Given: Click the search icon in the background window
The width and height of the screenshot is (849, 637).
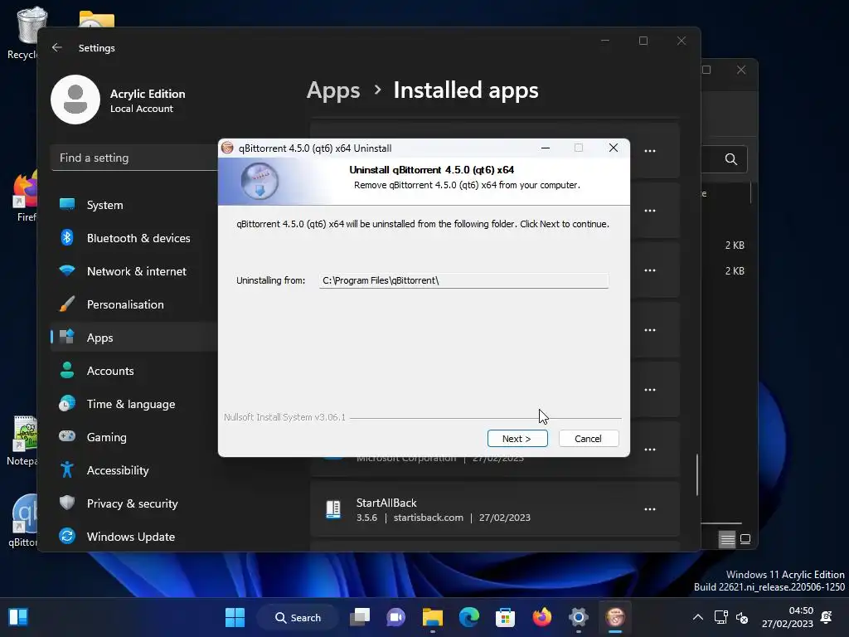Looking at the screenshot, I should click(731, 159).
